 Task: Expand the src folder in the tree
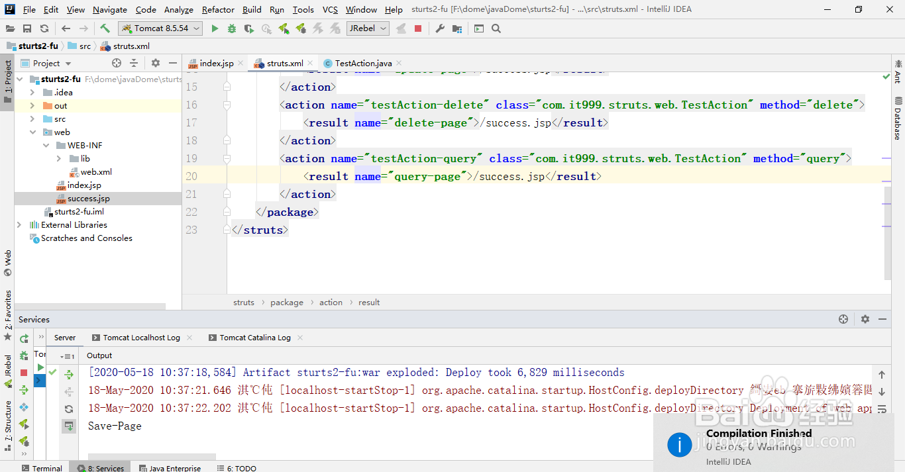click(x=32, y=119)
